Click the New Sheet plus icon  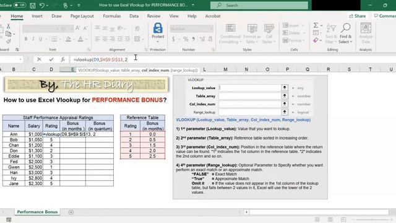71,212
